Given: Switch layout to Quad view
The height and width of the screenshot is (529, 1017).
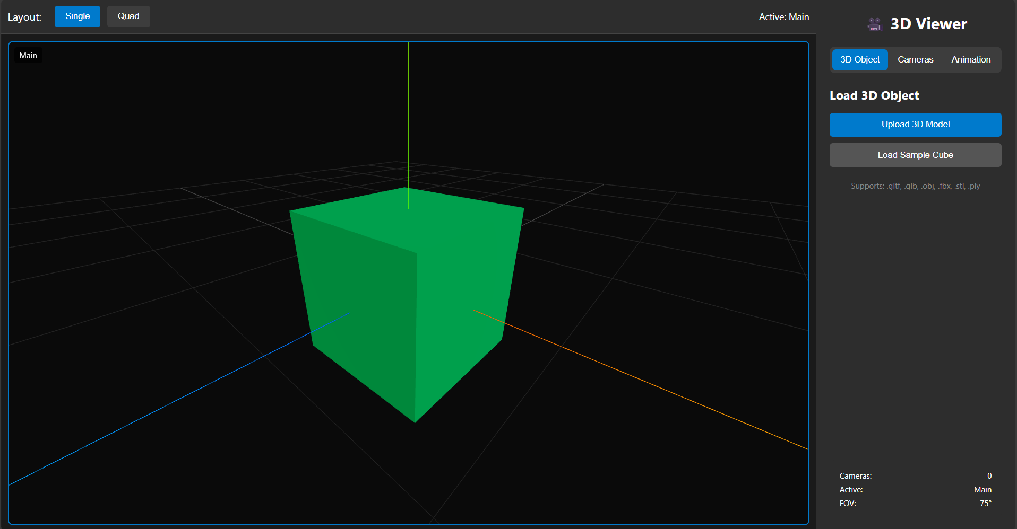Looking at the screenshot, I should coord(128,16).
